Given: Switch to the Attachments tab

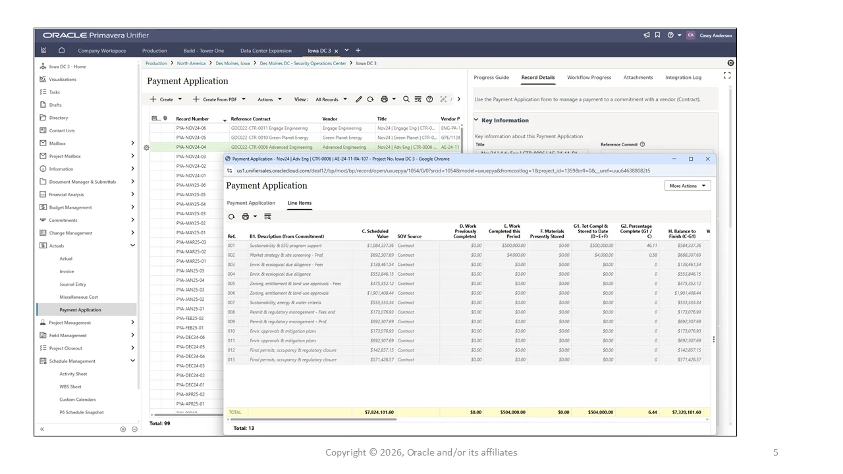Looking at the screenshot, I should [638, 77].
